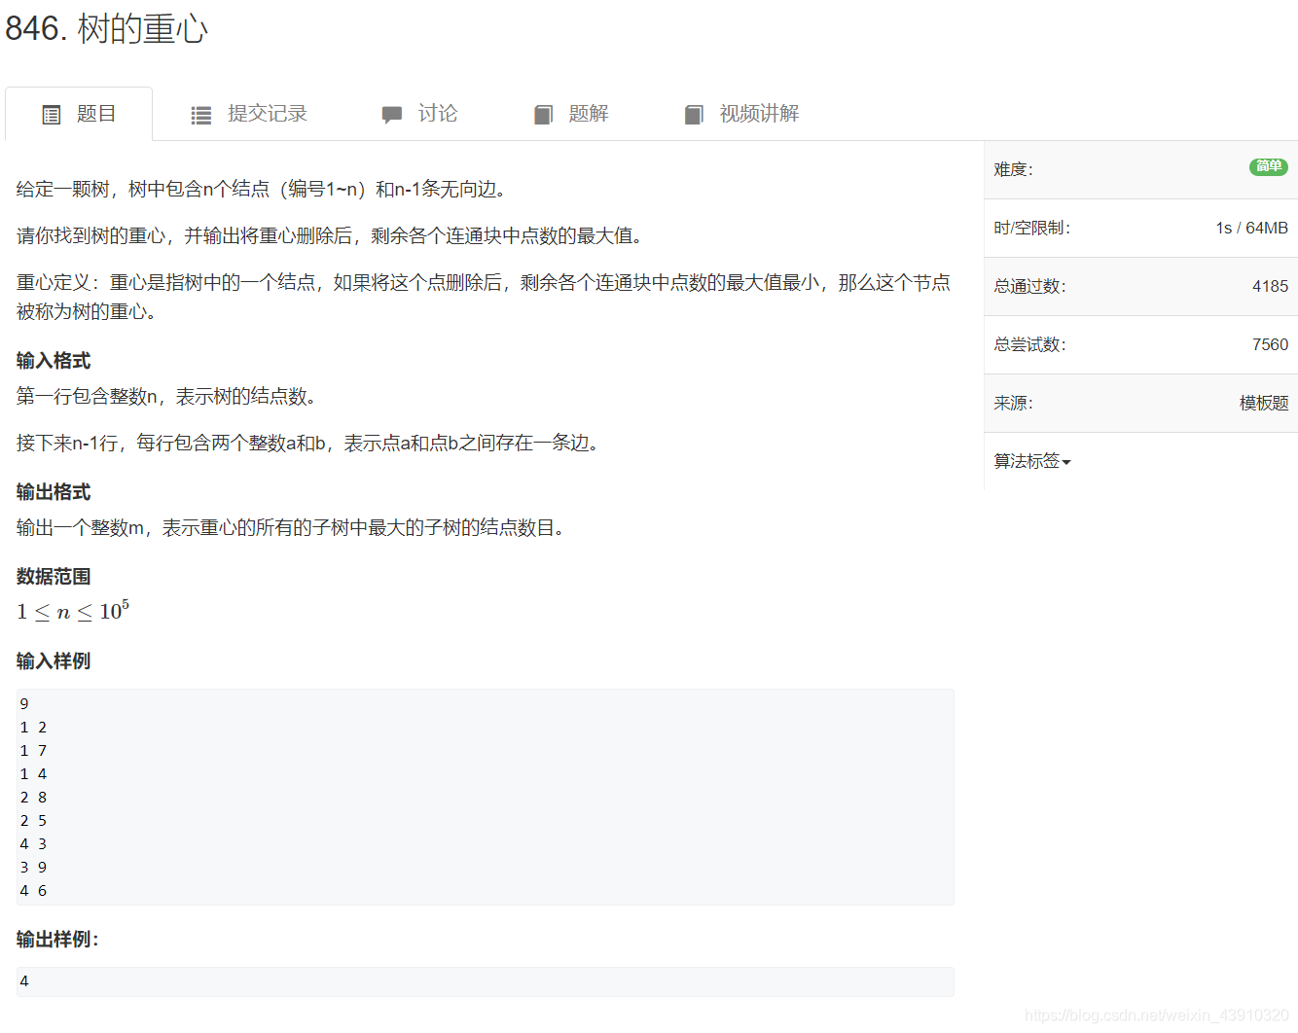Click the 模板题 source label
This screenshot has height=1033, width=1298.
[x=1264, y=403]
